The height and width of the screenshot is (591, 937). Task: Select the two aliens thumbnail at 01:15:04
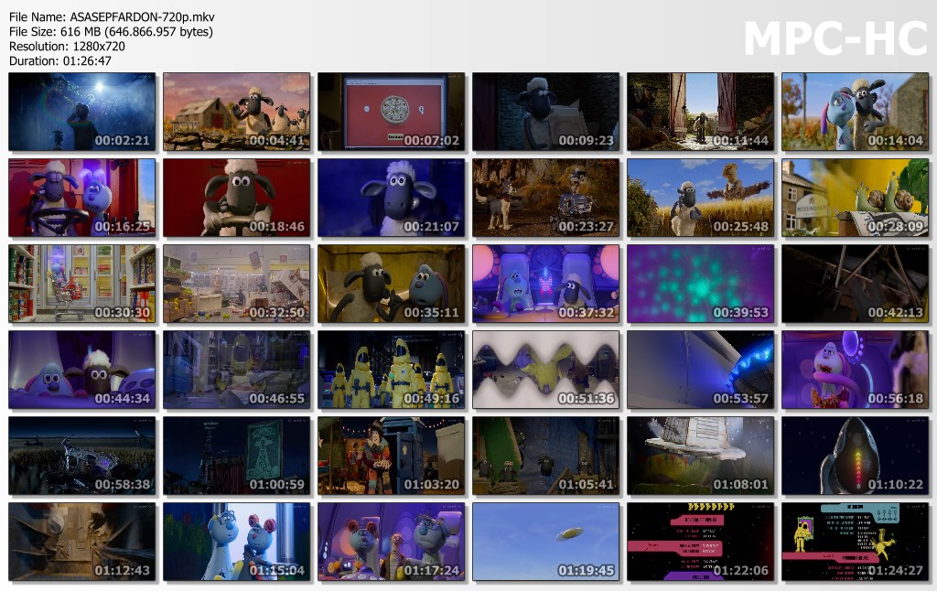click(x=237, y=542)
